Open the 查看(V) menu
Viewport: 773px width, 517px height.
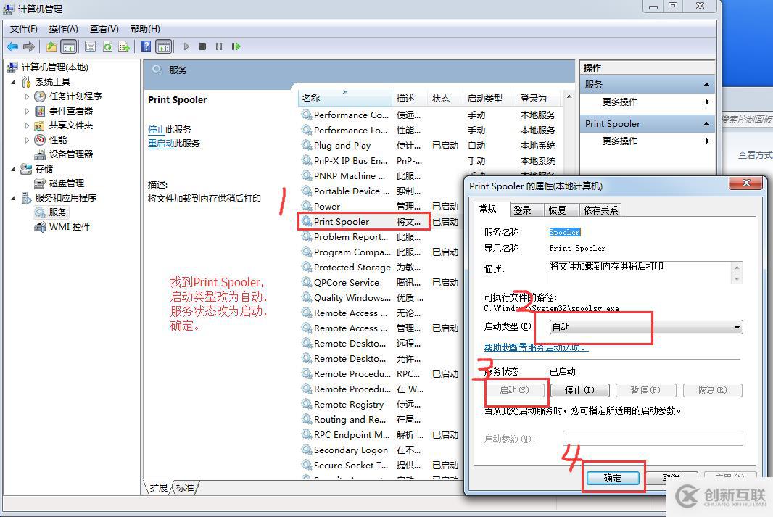click(x=104, y=29)
